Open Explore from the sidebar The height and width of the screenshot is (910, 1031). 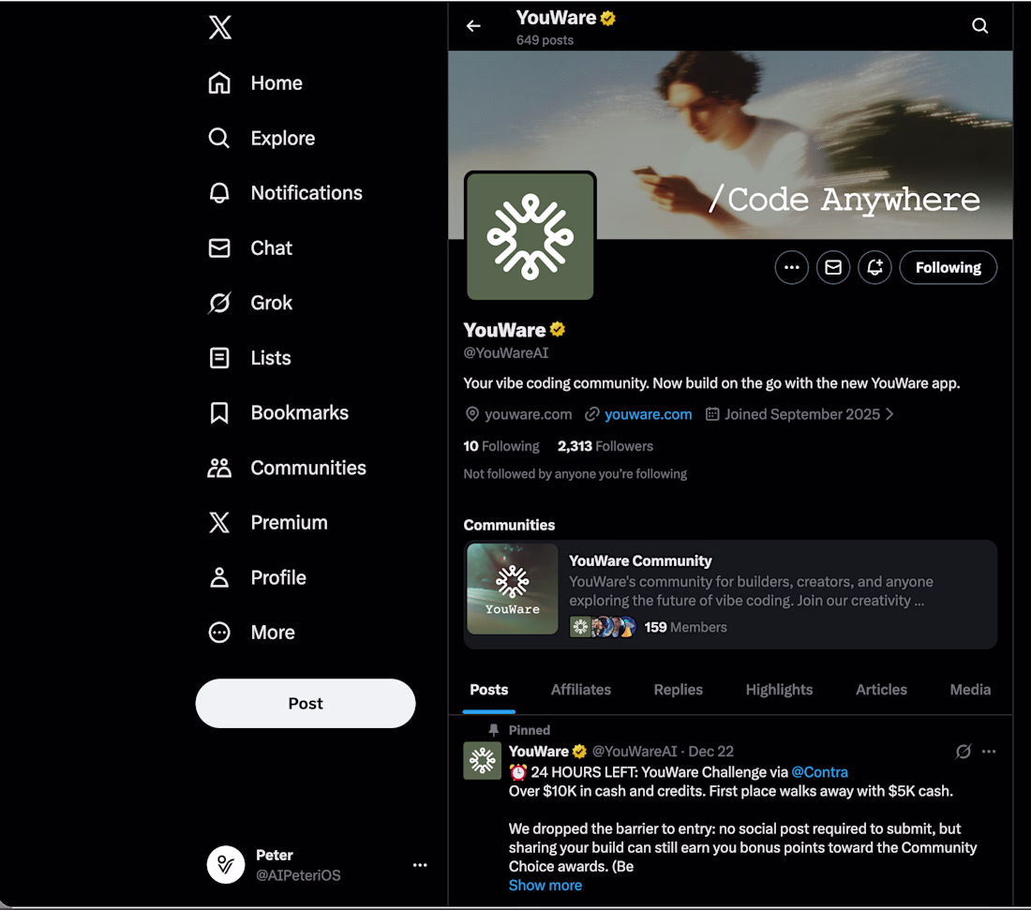(x=261, y=138)
